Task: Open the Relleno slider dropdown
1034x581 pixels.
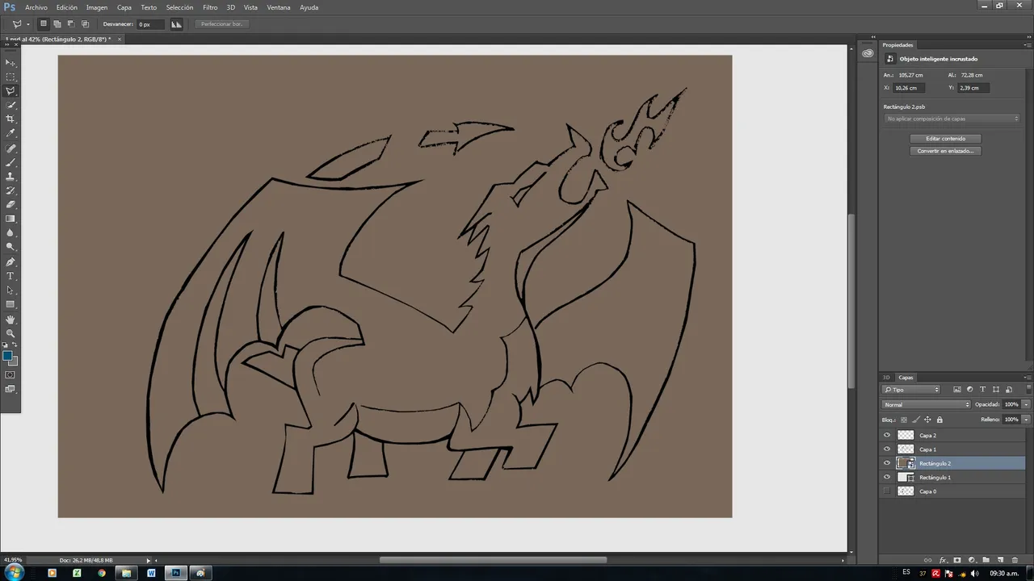Action: point(1026,420)
